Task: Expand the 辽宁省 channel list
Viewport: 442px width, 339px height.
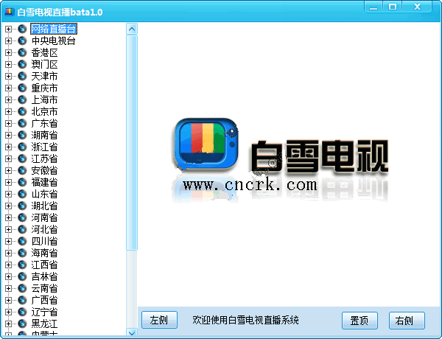Action: tap(8, 312)
